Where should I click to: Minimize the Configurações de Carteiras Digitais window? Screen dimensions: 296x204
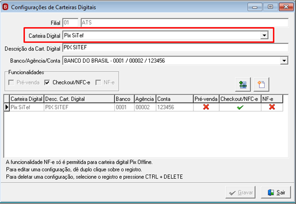pos(255,7)
